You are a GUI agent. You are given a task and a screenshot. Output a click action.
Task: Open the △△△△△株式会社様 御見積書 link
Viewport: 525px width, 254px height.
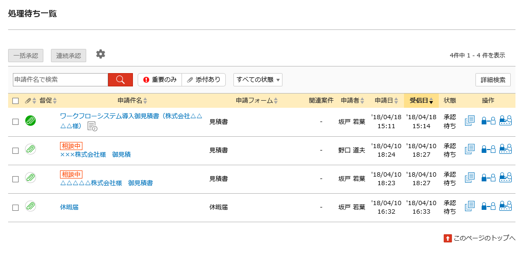tap(106, 183)
